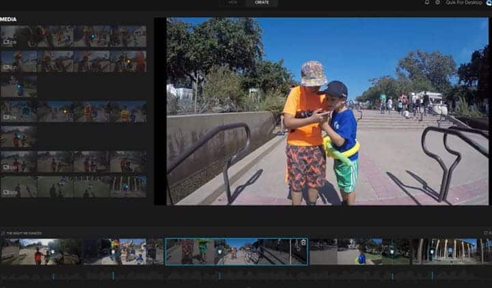Click the blue highlight marker in first media row

[93, 36]
